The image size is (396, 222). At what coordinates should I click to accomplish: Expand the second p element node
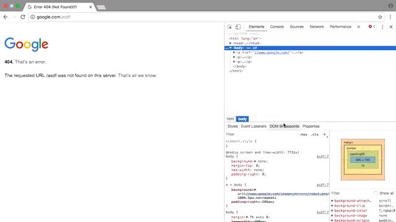[235, 62]
